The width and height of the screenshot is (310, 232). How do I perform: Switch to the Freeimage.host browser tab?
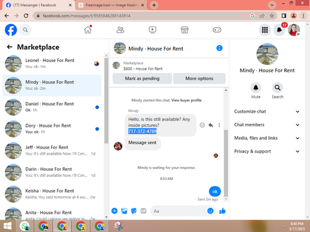(112, 5)
